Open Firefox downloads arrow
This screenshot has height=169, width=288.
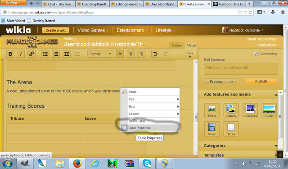(273, 12)
